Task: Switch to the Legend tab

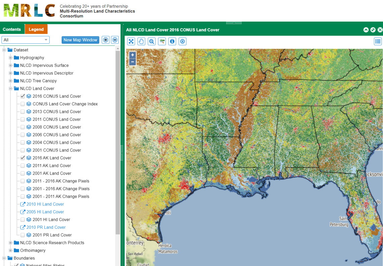Action: click(x=36, y=29)
